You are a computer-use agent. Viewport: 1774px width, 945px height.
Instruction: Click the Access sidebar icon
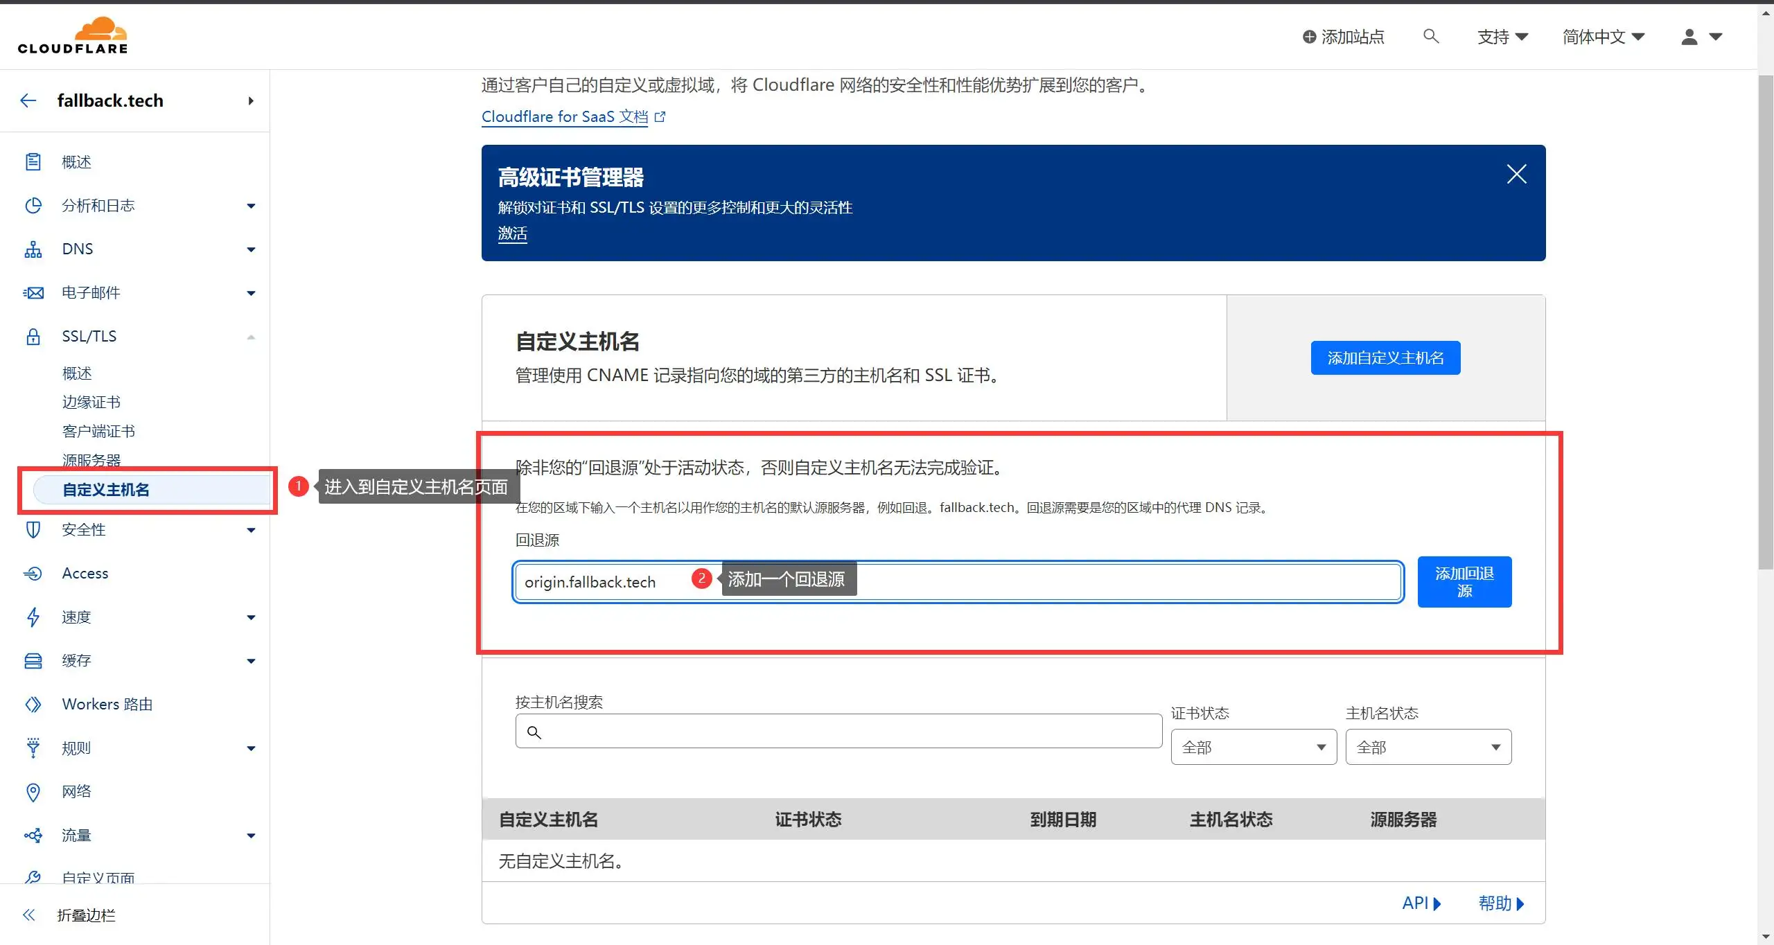click(x=33, y=573)
